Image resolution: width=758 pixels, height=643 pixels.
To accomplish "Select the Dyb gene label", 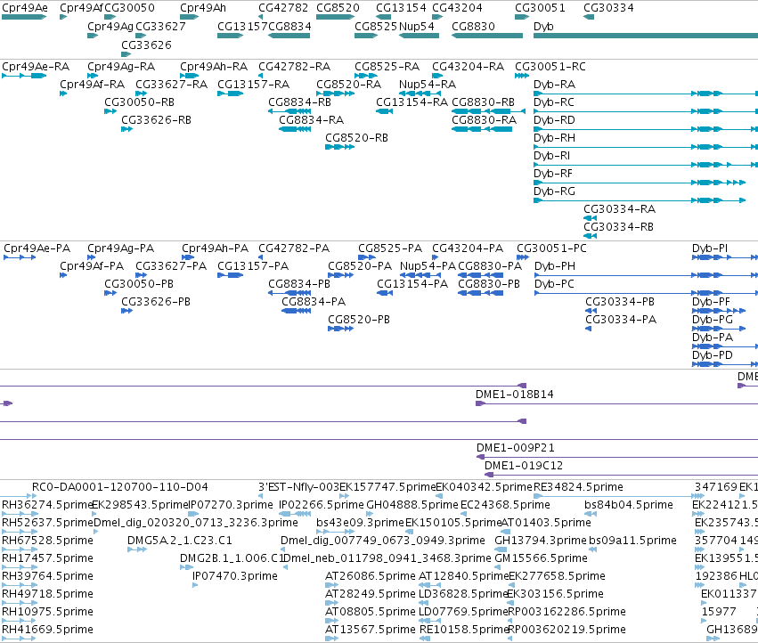I will tap(544, 27).
